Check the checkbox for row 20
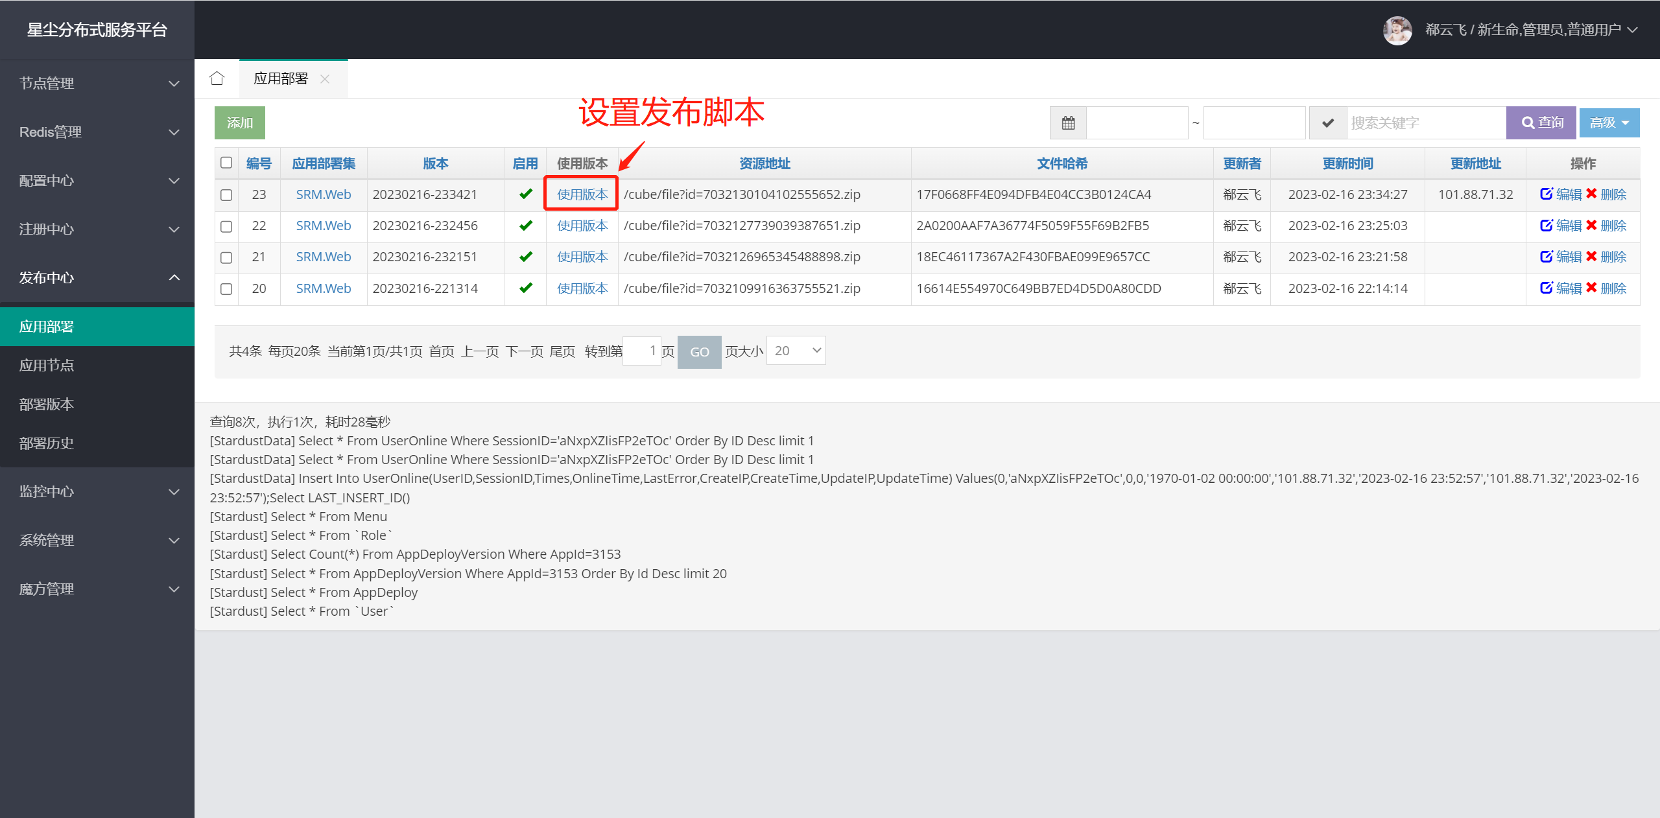Viewport: 1660px width, 818px height. 226,288
